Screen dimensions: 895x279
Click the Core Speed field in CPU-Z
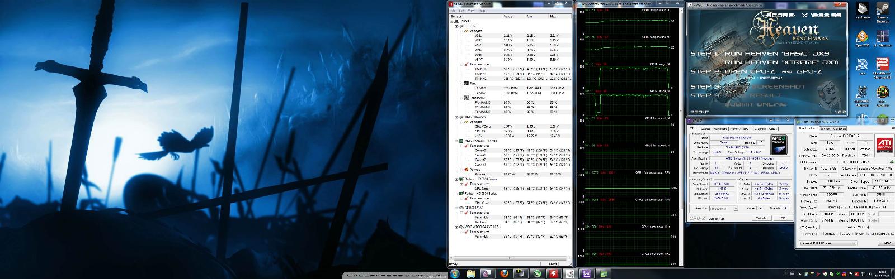coord(722,184)
